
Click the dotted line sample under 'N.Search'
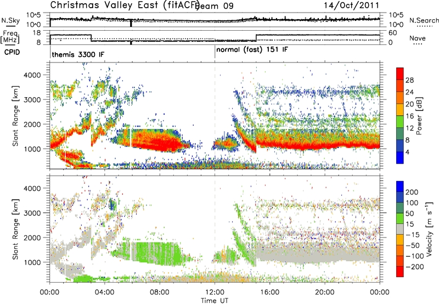[425, 26]
